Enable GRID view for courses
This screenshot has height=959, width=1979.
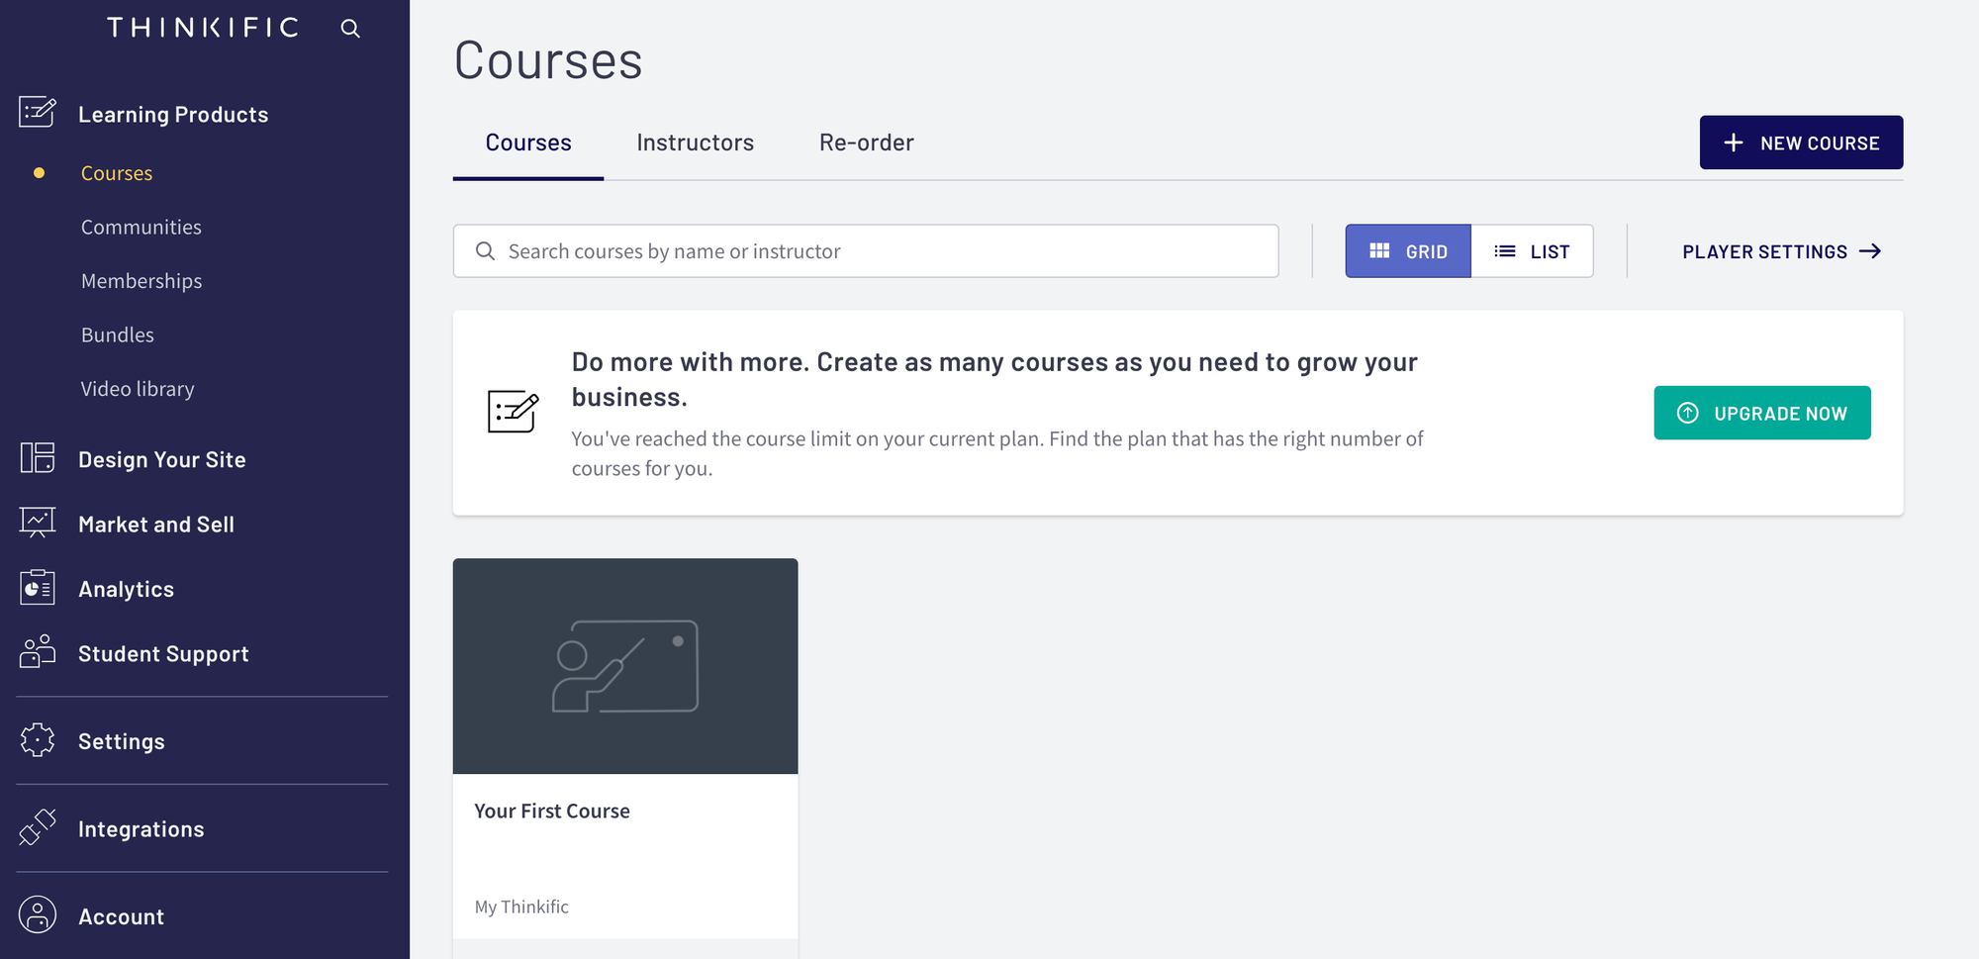pos(1407,250)
